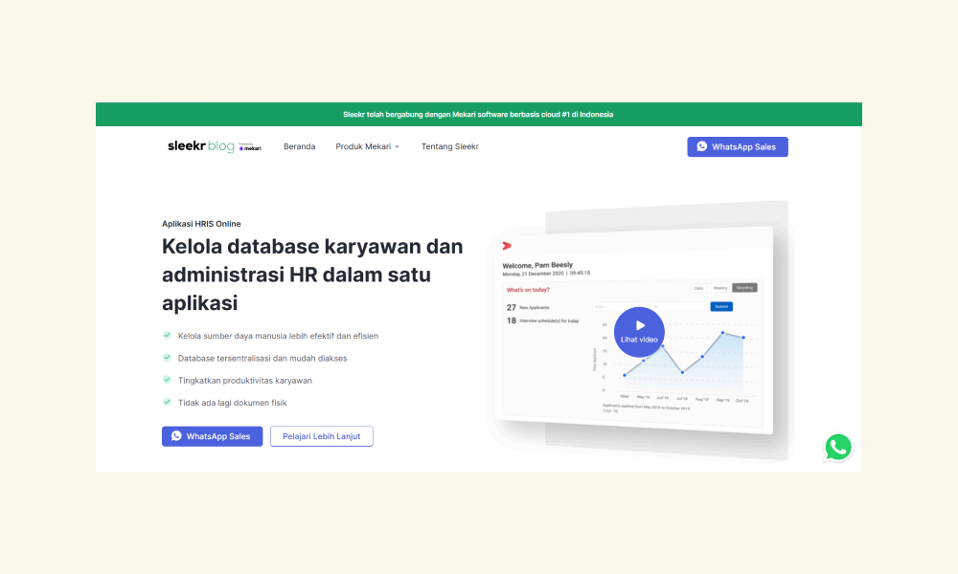
Task: Click the Mekari logo next to sleekr blog
Action: pyautogui.click(x=250, y=147)
